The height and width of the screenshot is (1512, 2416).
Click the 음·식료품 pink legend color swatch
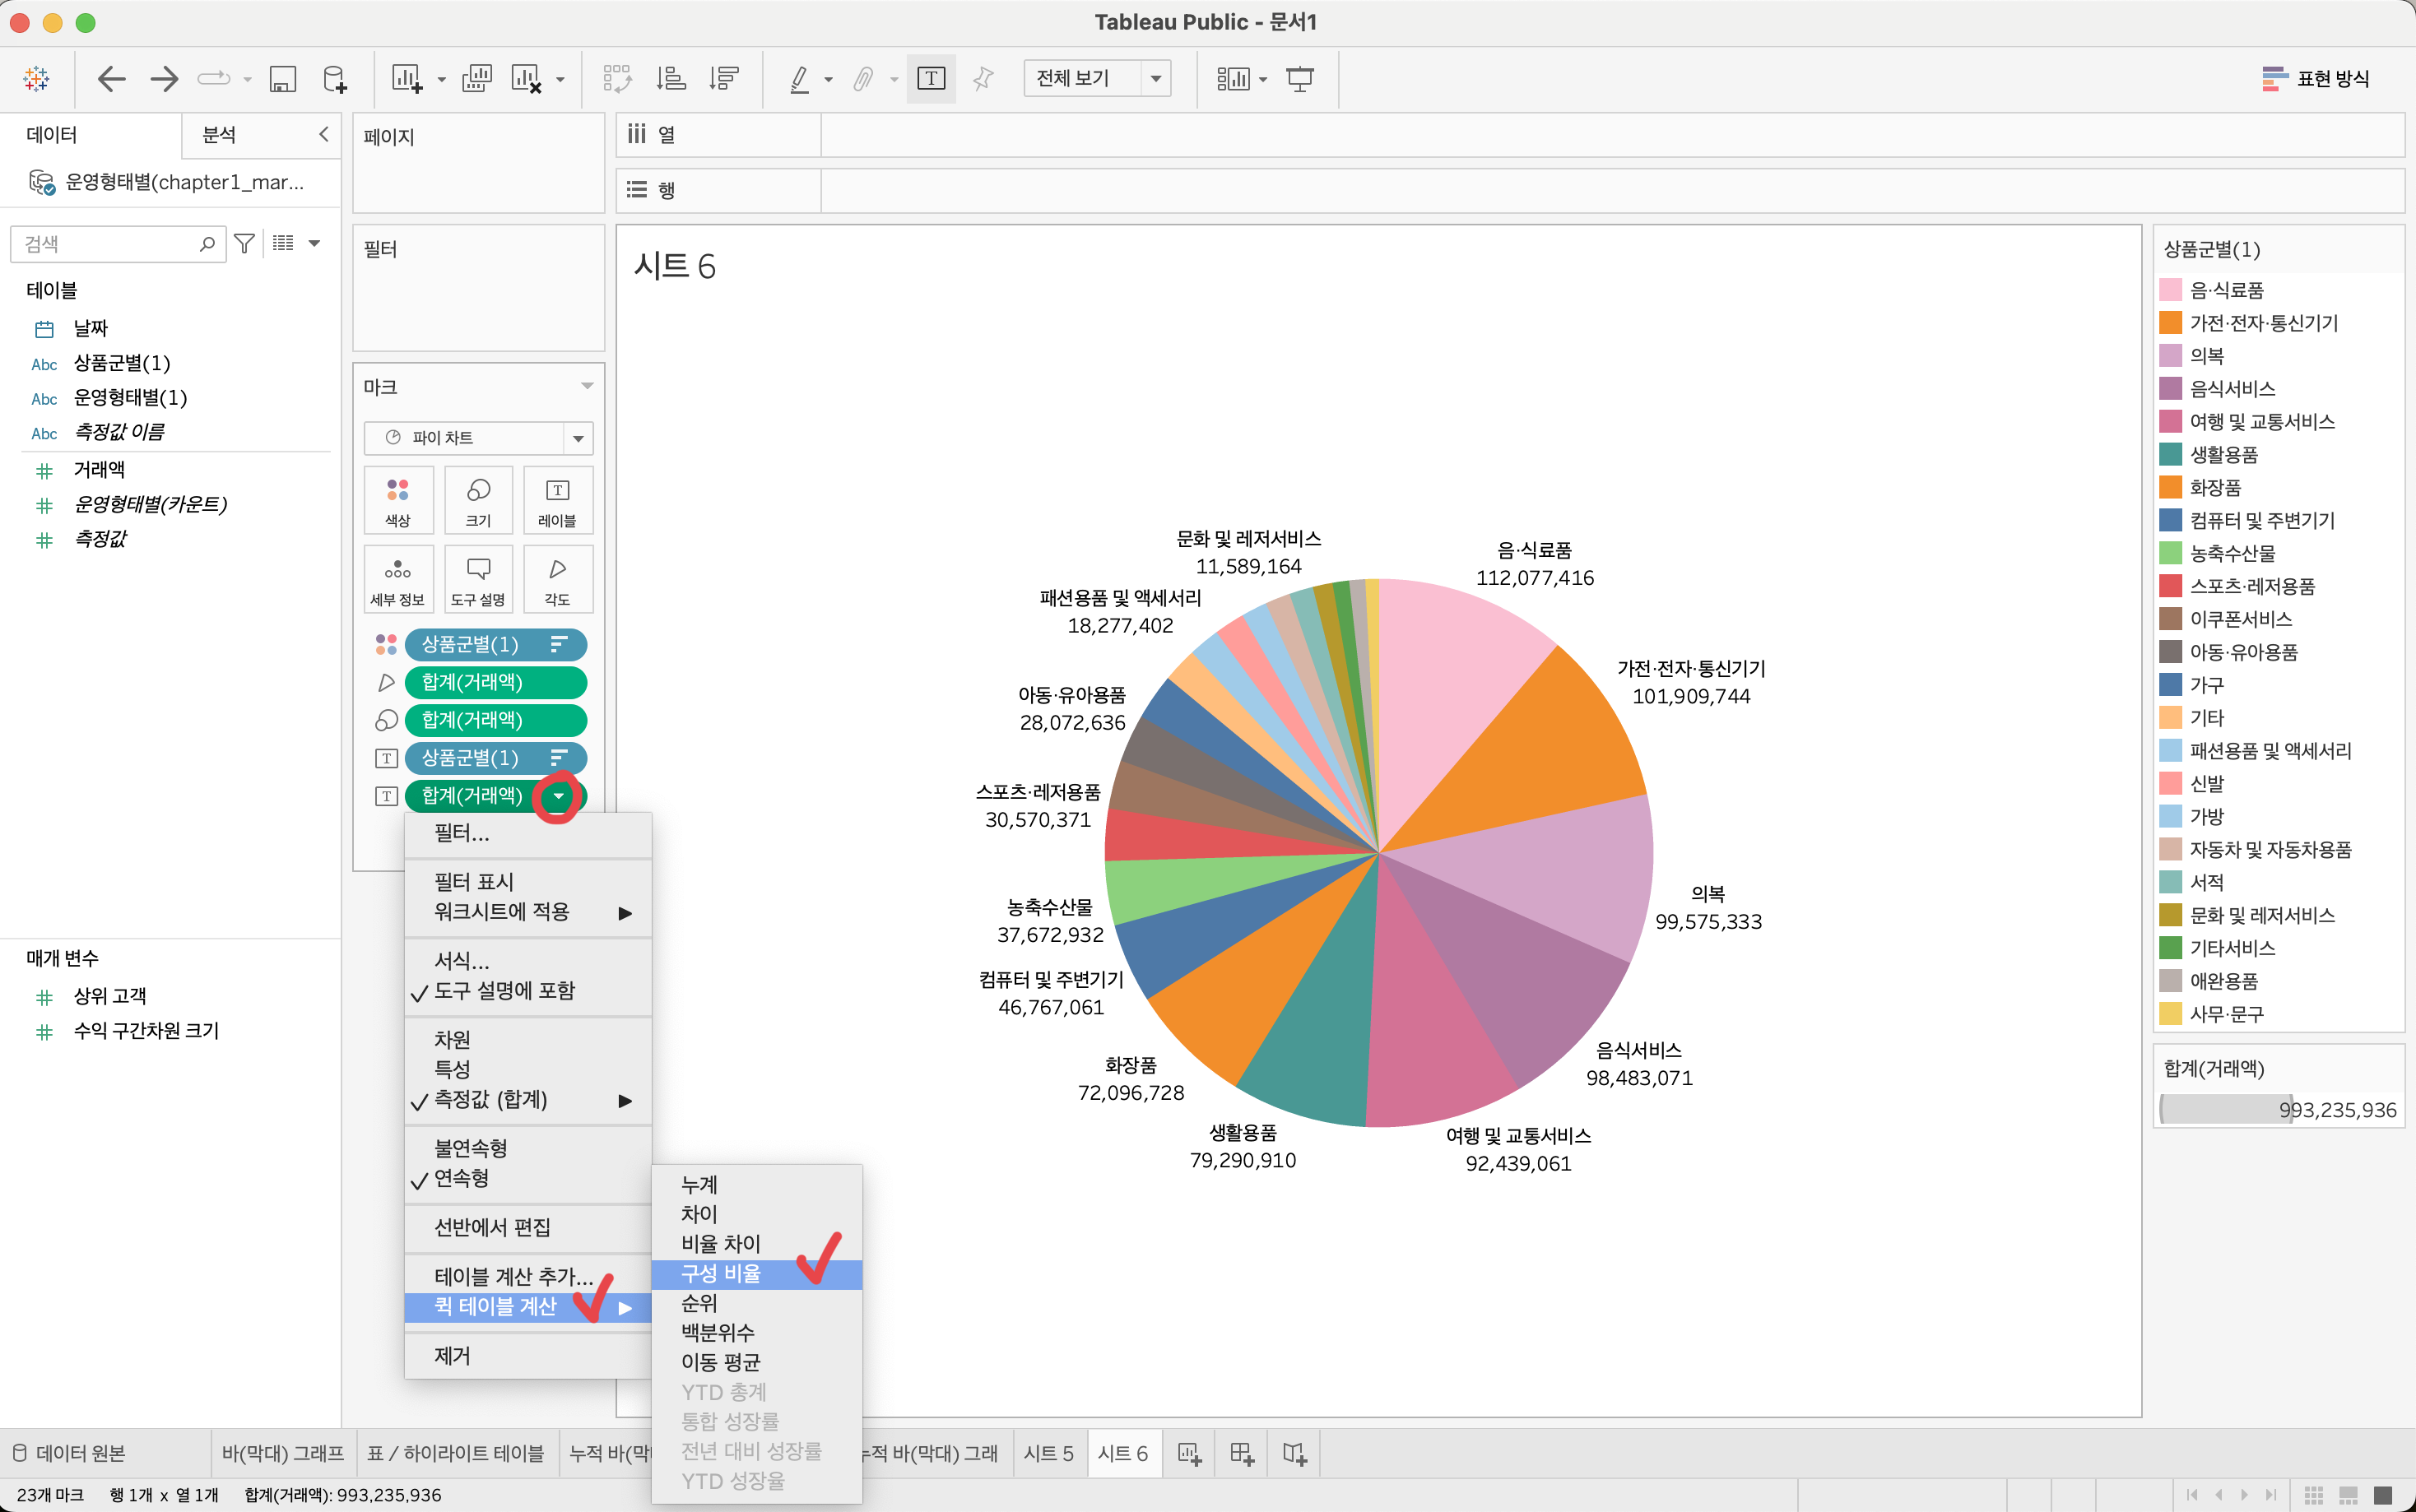[x=2170, y=290]
